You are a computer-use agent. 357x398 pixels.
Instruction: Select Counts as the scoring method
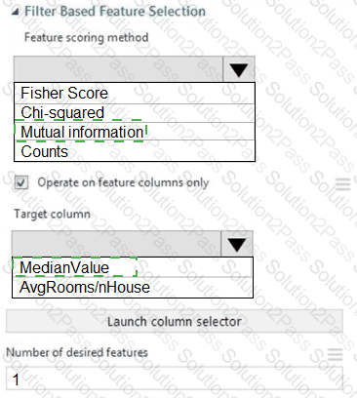click(x=135, y=151)
